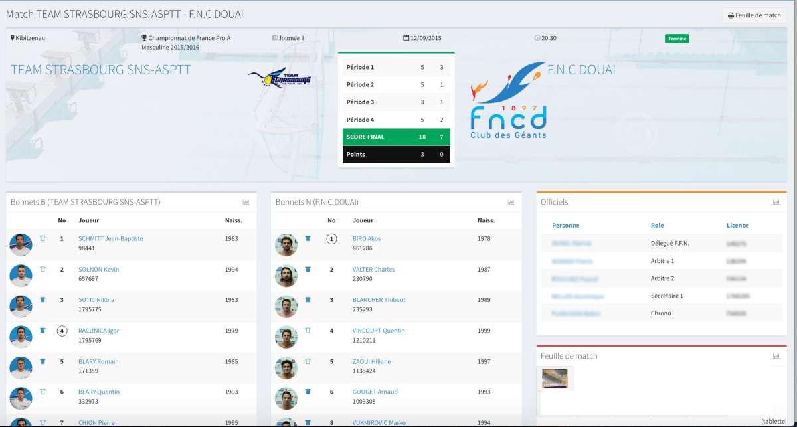Open VALTER Charles player link

tap(373, 270)
